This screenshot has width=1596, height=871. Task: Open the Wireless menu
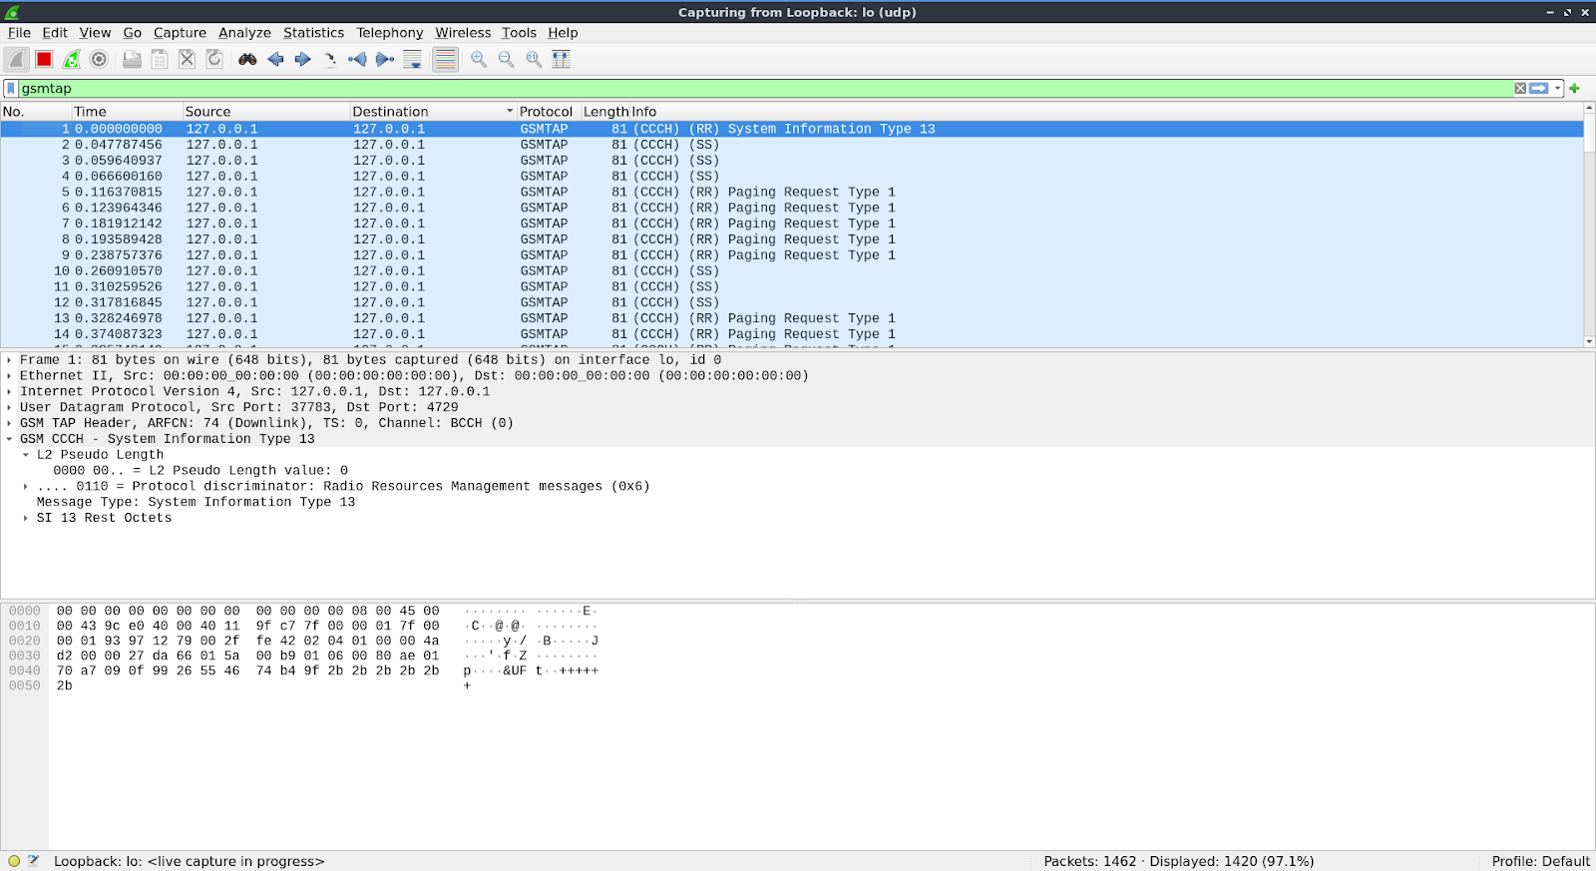tap(463, 33)
